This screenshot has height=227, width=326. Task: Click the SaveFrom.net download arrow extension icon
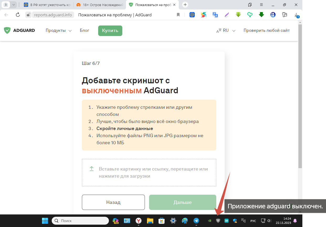click(x=238, y=15)
